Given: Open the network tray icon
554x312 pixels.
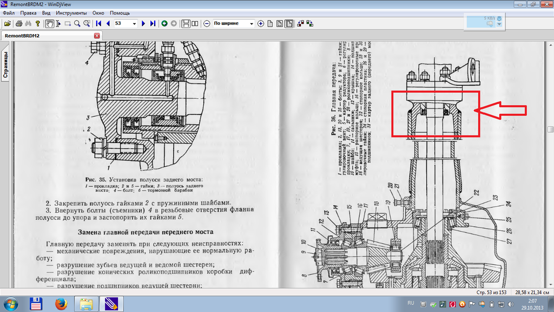Looking at the screenshot, I should (501, 304).
